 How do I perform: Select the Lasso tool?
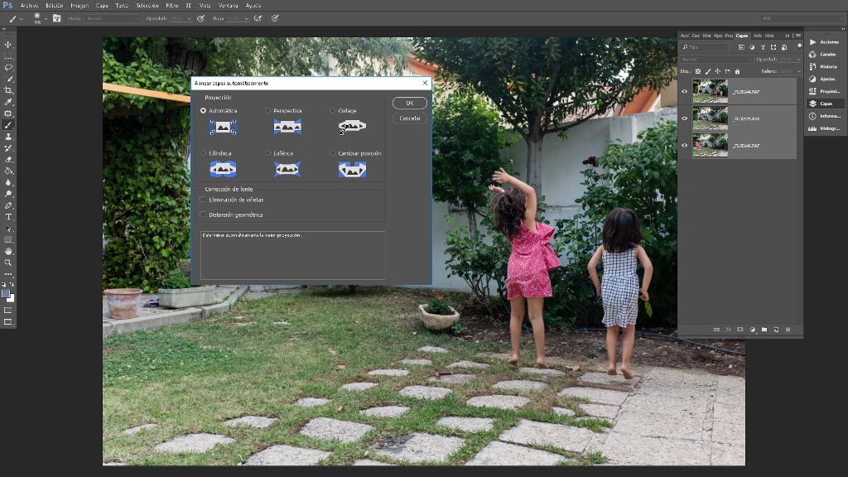[8, 68]
